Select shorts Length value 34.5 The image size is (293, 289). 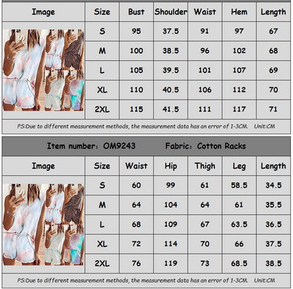tap(273, 185)
